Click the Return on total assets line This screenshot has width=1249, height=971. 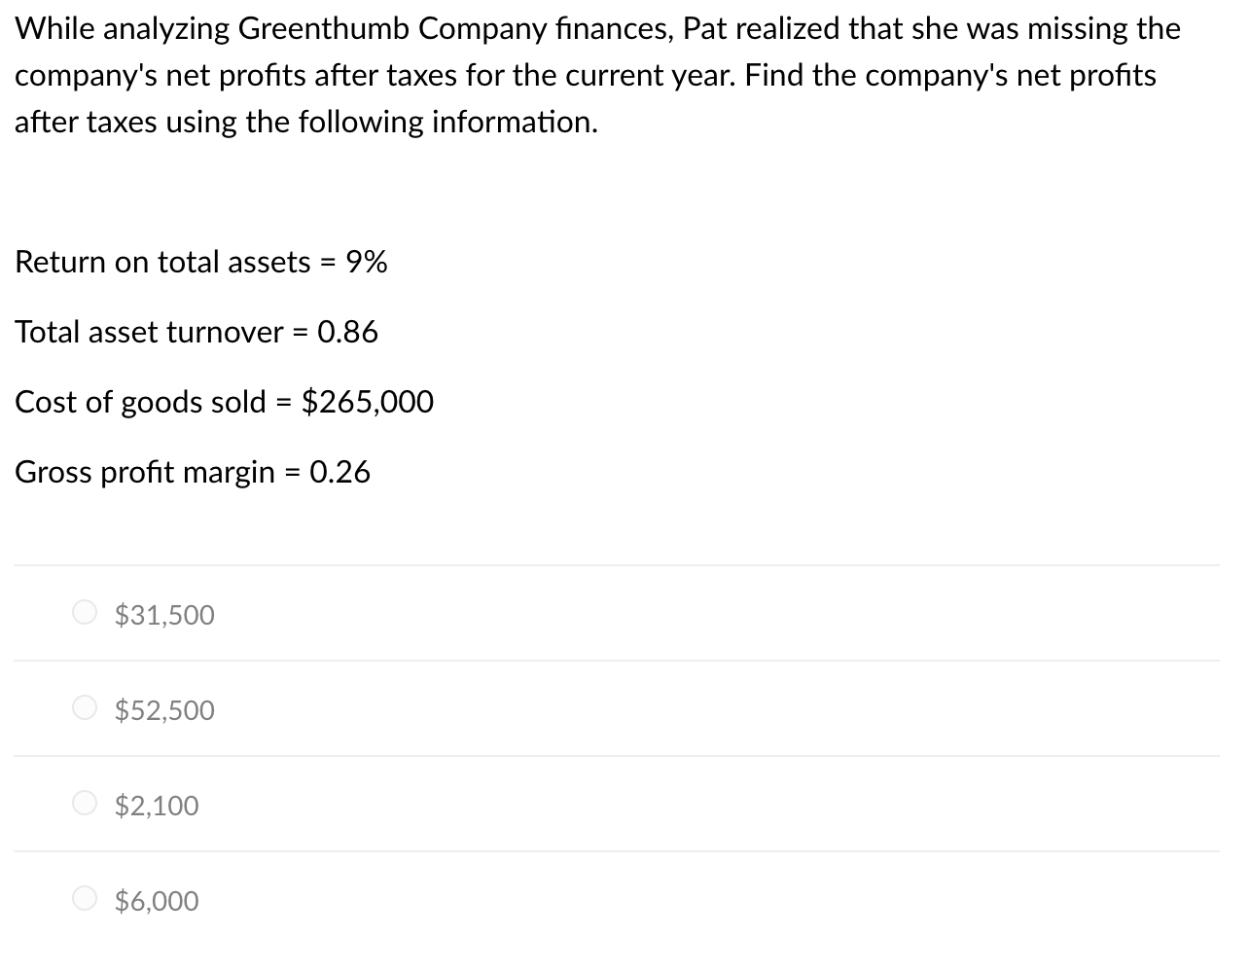[200, 261]
